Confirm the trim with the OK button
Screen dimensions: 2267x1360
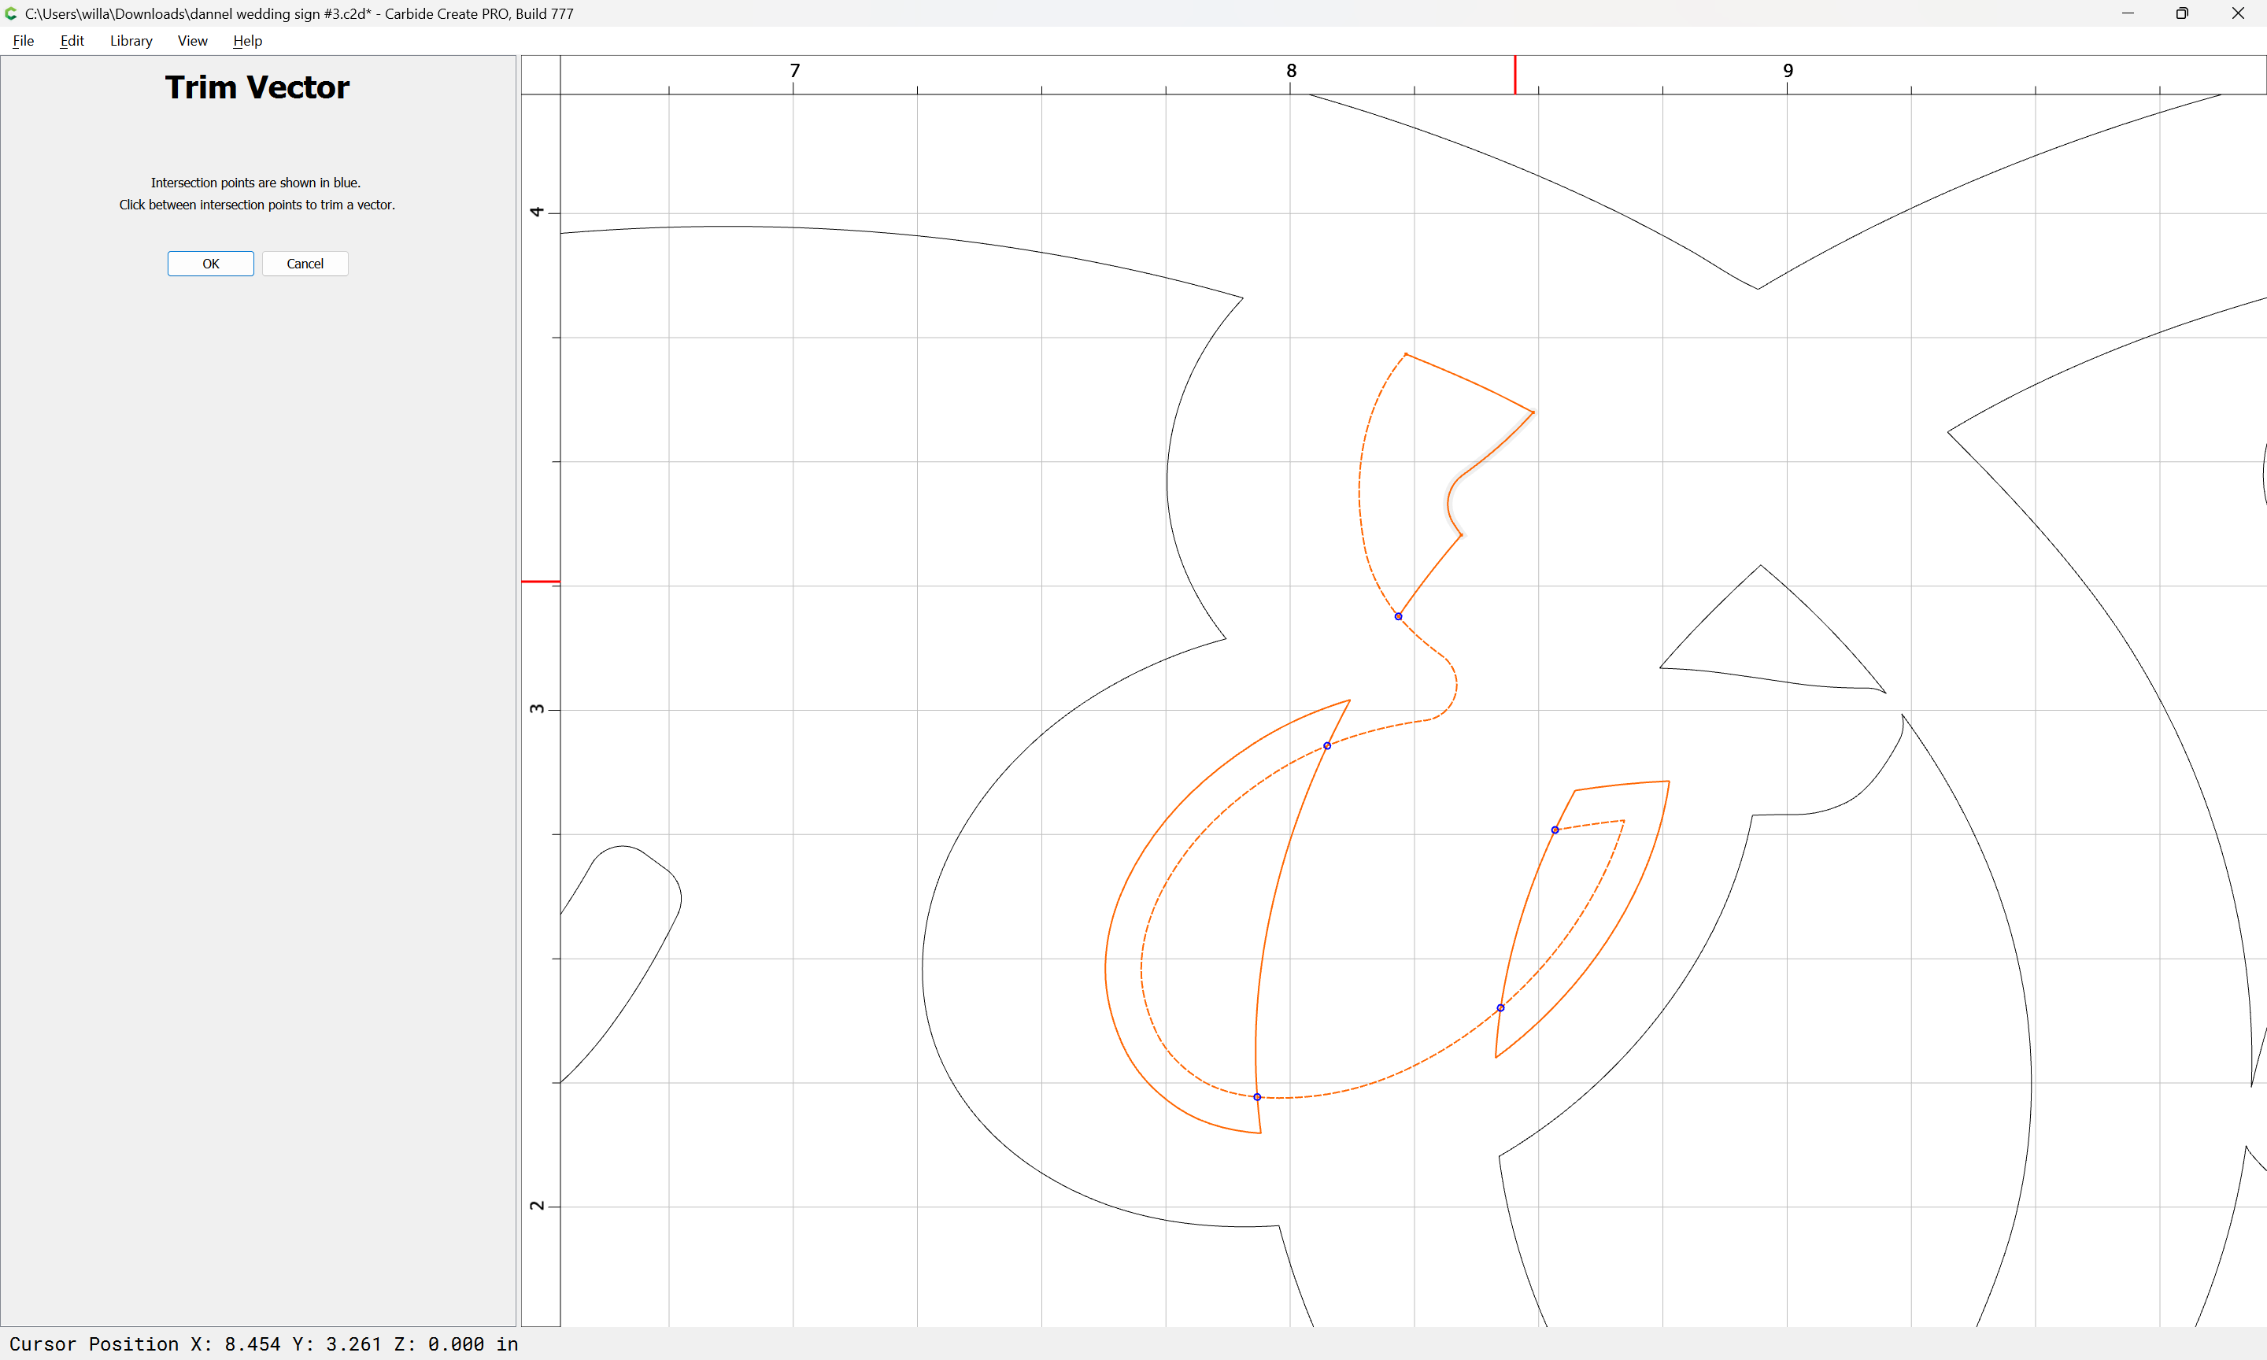coord(211,264)
